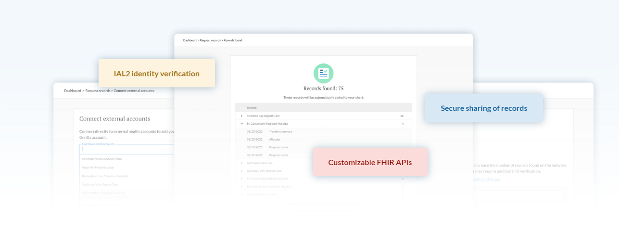
Task: Click the Secure sharing of records label
Action: point(484,108)
